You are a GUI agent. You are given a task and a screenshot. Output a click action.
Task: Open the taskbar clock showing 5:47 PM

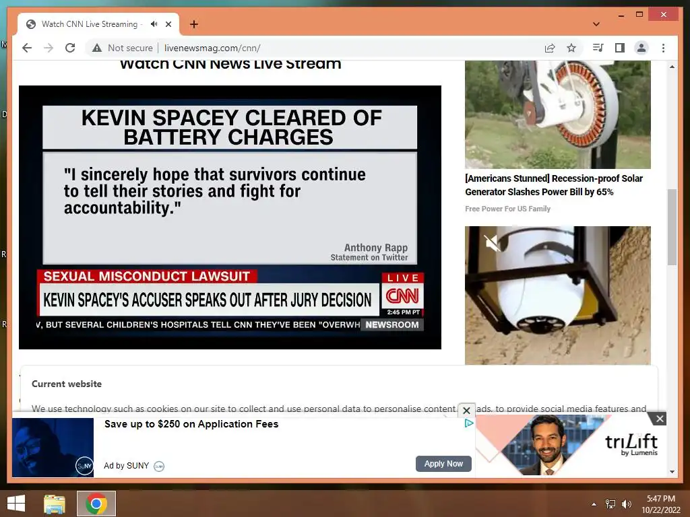[x=660, y=504]
